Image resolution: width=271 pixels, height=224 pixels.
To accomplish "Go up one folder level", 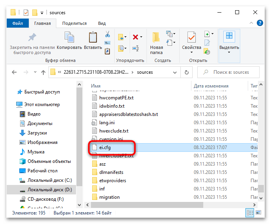I will coord(43,72).
